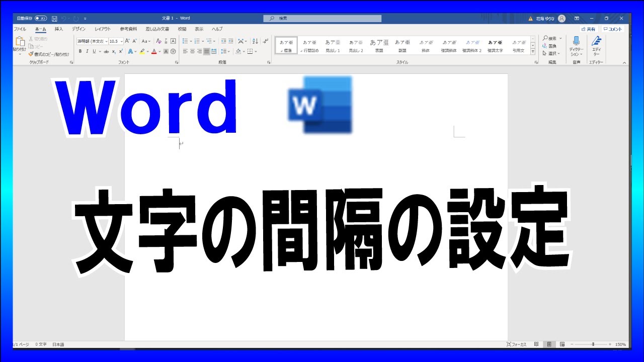
Task: Switch to the 参考資料 tab
Action: (128, 29)
